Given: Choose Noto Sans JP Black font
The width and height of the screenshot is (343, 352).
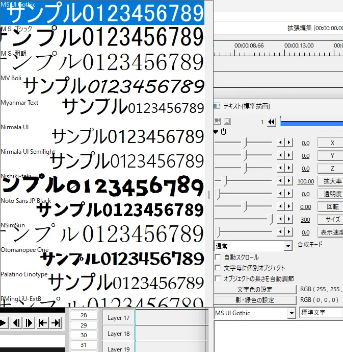Looking at the screenshot, I should [x=102, y=209].
